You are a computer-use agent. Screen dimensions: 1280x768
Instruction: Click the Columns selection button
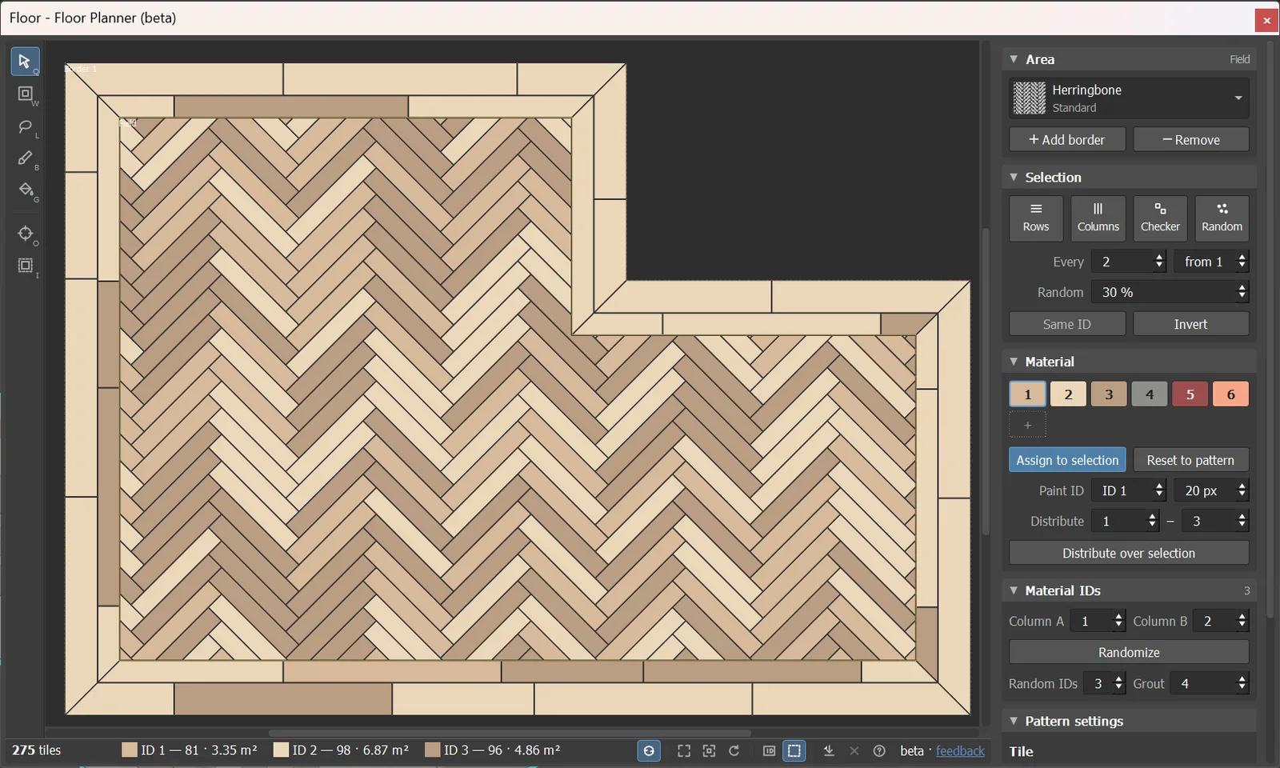pyautogui.click(x=1098, y=218)
